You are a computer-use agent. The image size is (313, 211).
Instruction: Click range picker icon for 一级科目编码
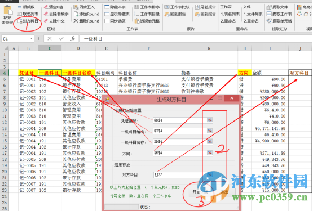(210, 131)
